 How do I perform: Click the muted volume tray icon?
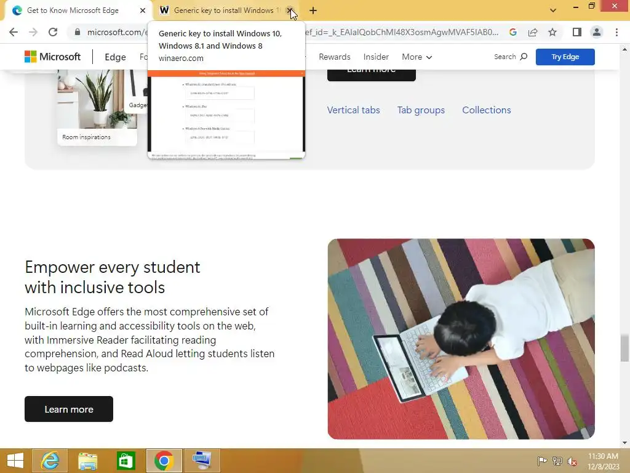[x=572, y=461]
